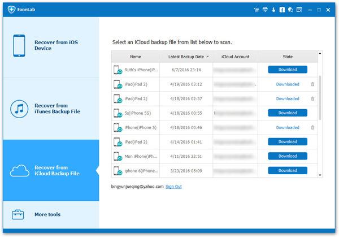339x237 pixels.
Task: Select Recover from iCloud Backup File tab
Action: click(x=51, y=170)
